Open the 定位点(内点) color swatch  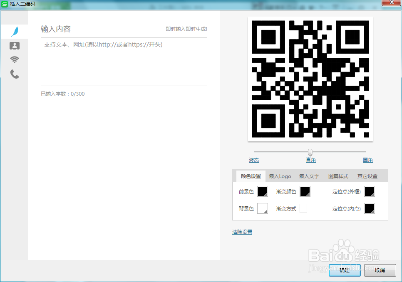[x=370, y=208]
